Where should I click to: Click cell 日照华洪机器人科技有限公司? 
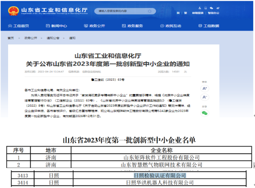[x=160, y=182]
